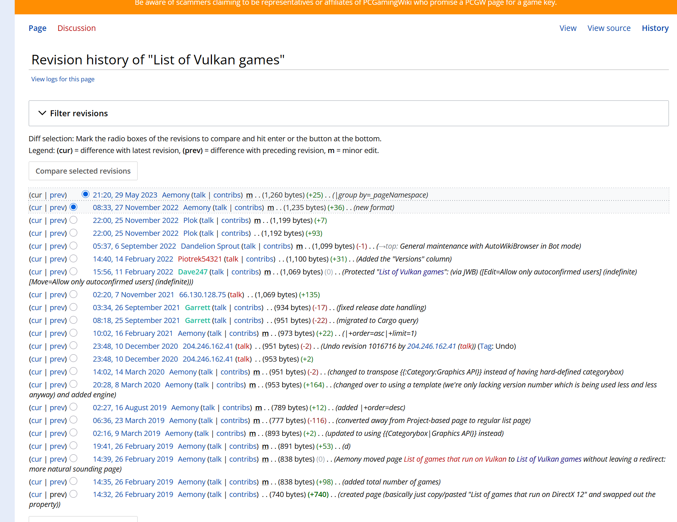Open 'List of Vulkan games' link in protection summary
677x522 pixels.
[x=411, y=272]
